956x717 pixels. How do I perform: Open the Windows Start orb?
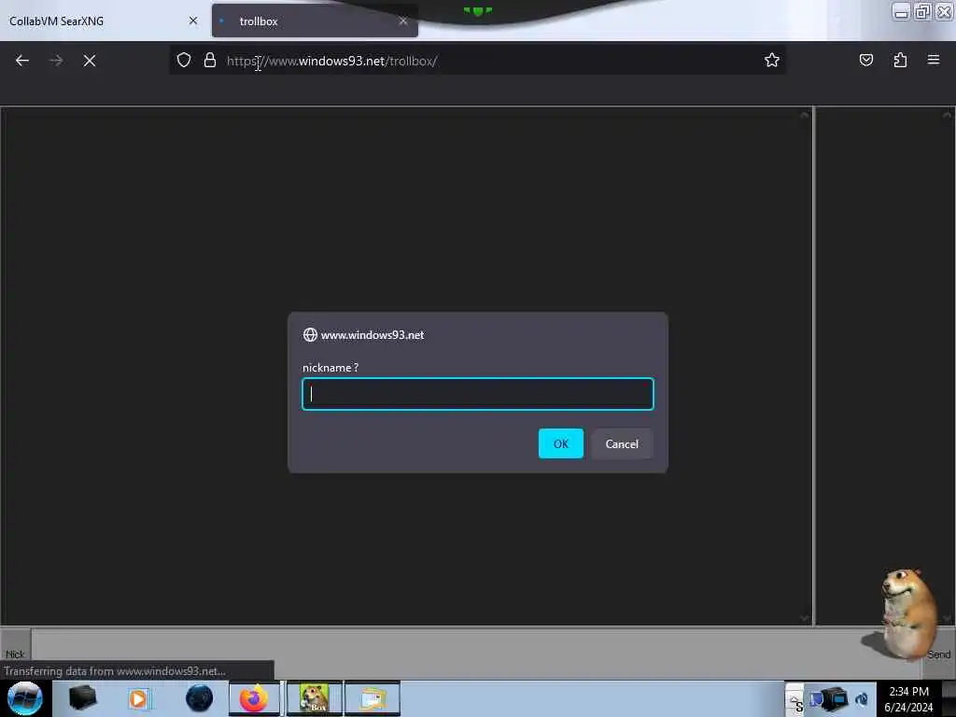coord(25,698)
